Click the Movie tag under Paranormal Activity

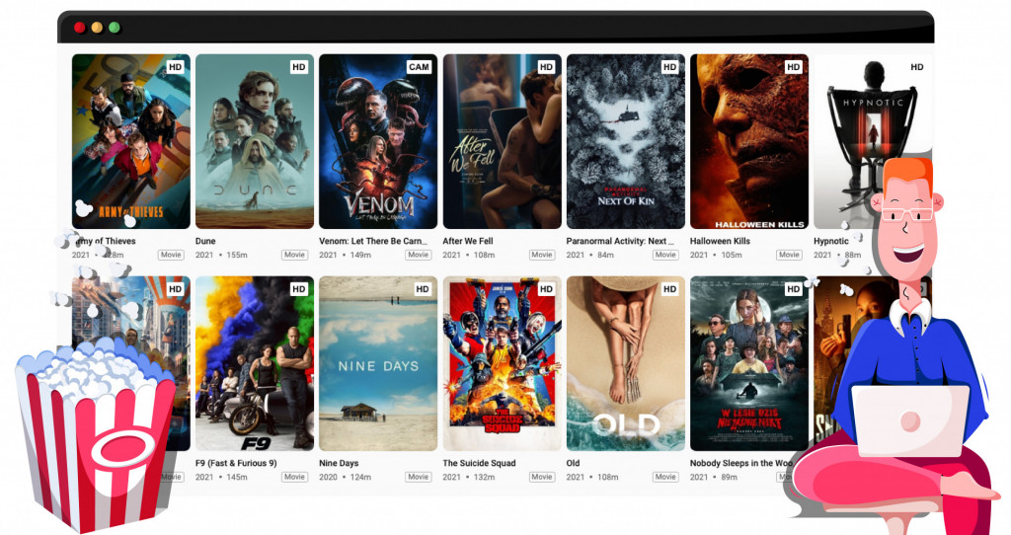[665, 255]
